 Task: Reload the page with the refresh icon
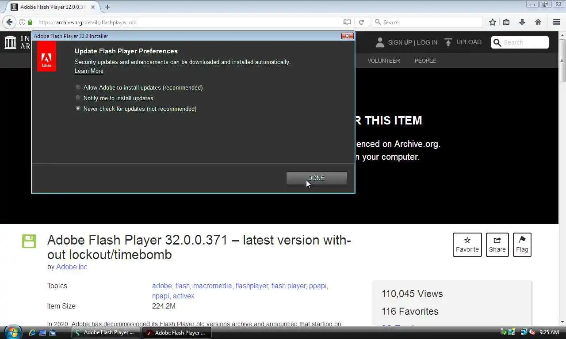point(361,22)
